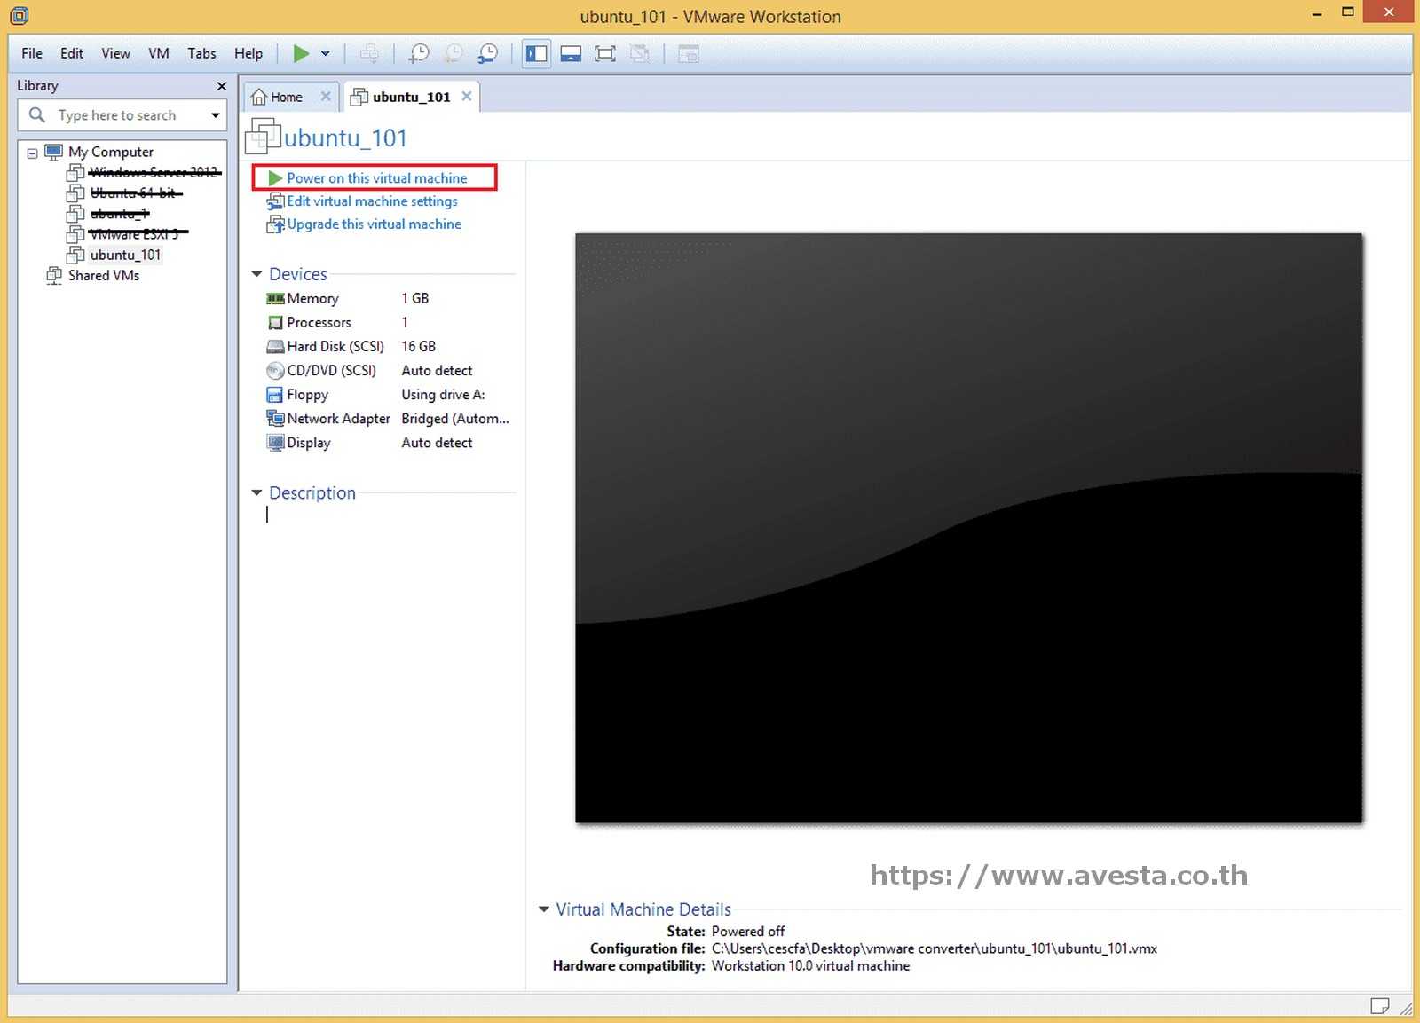Click inside the Description text field
Image resolution: width=1420 pixels, height=1023 pixels.
(x=355, y=515)
